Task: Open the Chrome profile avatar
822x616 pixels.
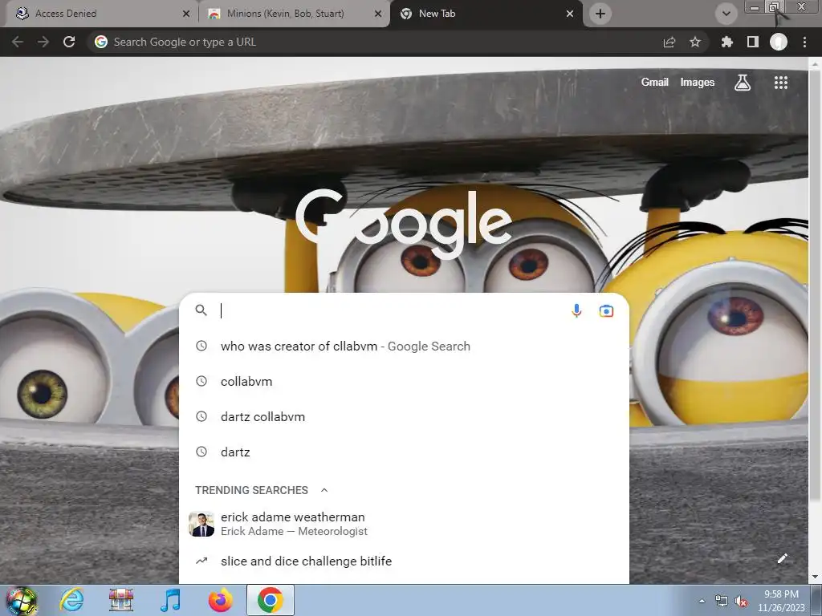Action: tap(779, 42)
